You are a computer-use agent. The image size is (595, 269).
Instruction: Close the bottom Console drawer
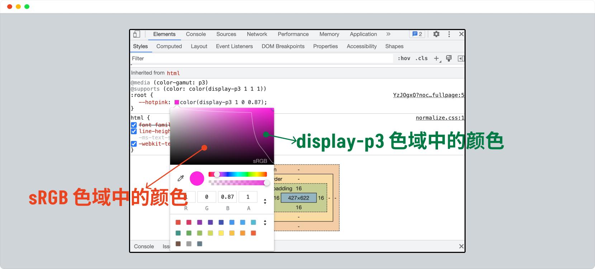(461, 246)
